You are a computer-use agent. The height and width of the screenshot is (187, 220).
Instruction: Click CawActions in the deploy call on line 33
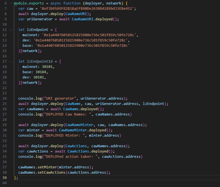[x=76, y=146]
